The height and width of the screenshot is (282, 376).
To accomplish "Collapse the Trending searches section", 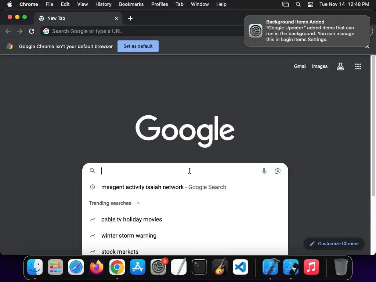I will pos(138,203).
